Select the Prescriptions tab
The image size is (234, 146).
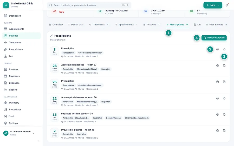click(x=177, y=25)
